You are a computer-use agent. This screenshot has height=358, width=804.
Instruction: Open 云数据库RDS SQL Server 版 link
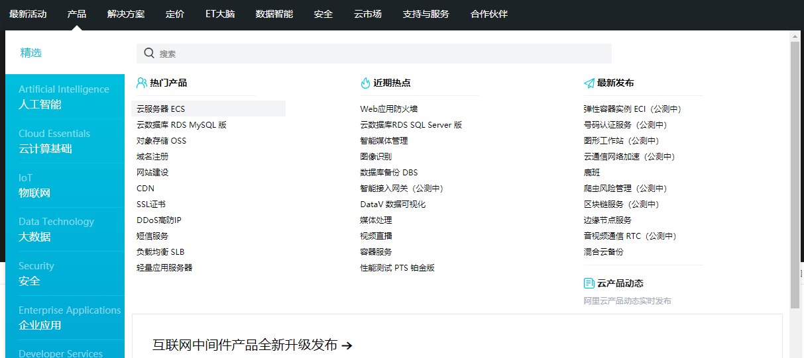click(411, 124)
